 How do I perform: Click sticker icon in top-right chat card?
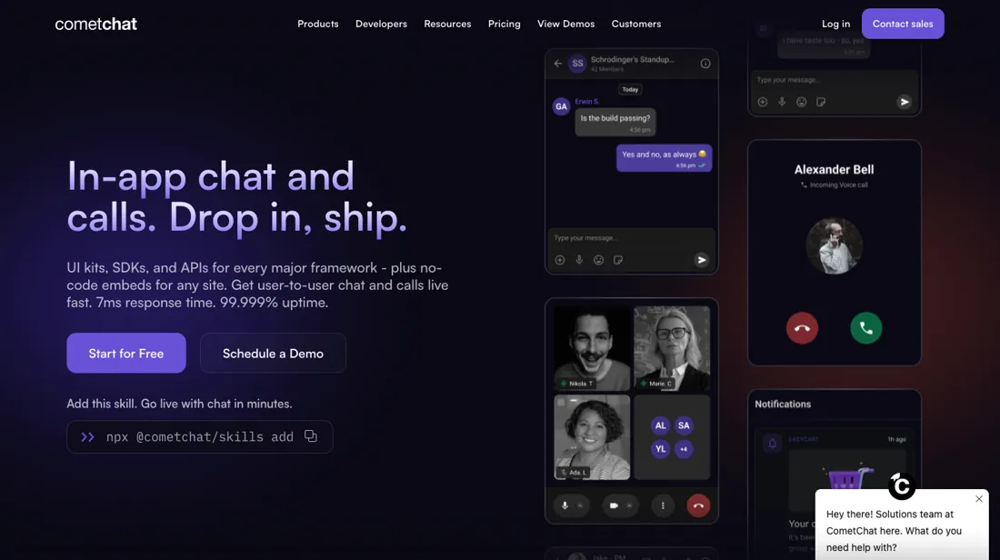click(x=821, y=102)
